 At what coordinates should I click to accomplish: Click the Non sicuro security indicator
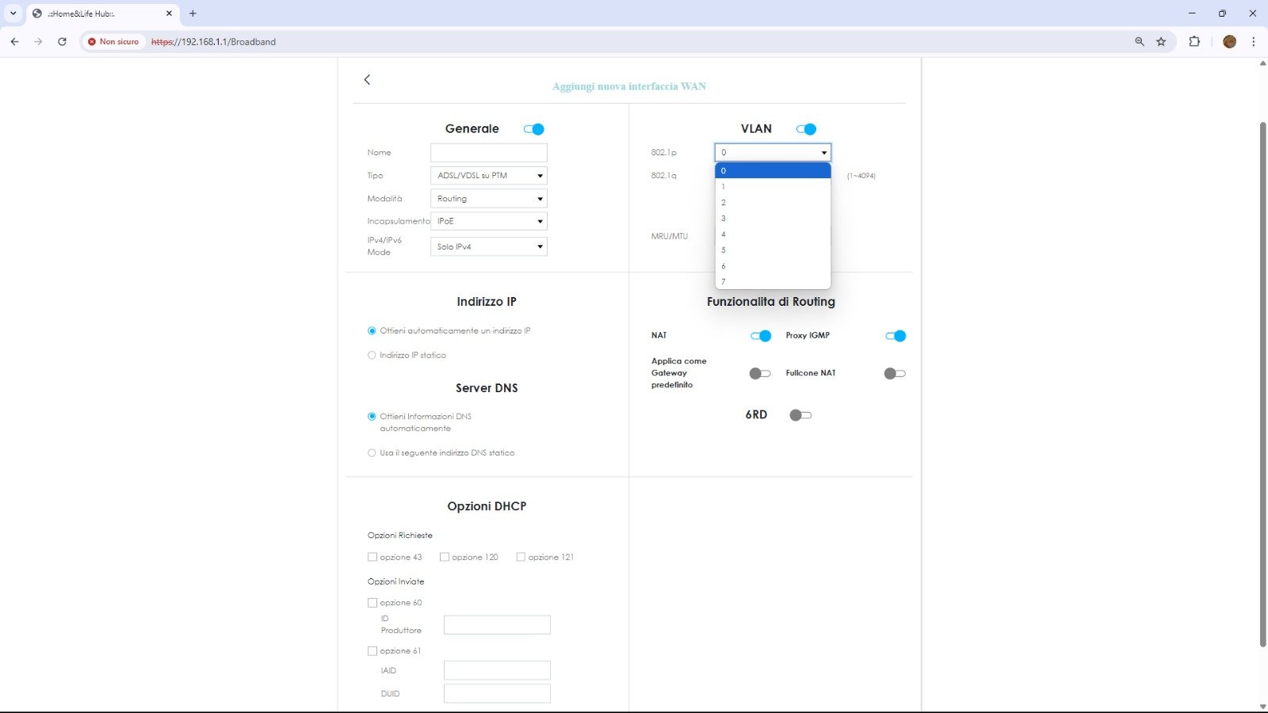(x=113, y=41)
